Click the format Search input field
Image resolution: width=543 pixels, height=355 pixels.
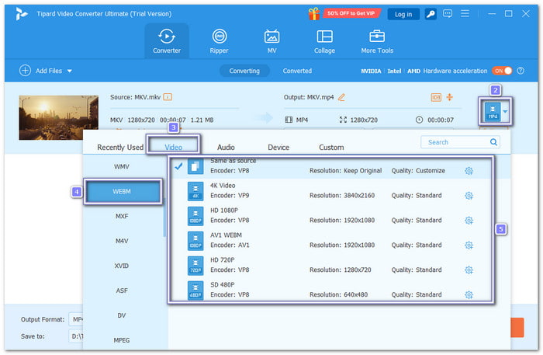point(452,142)
